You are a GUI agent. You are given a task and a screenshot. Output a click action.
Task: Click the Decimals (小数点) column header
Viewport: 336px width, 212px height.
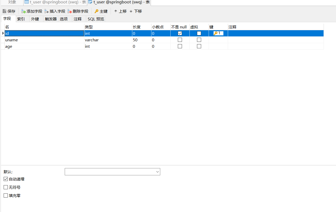coord(161,27)
